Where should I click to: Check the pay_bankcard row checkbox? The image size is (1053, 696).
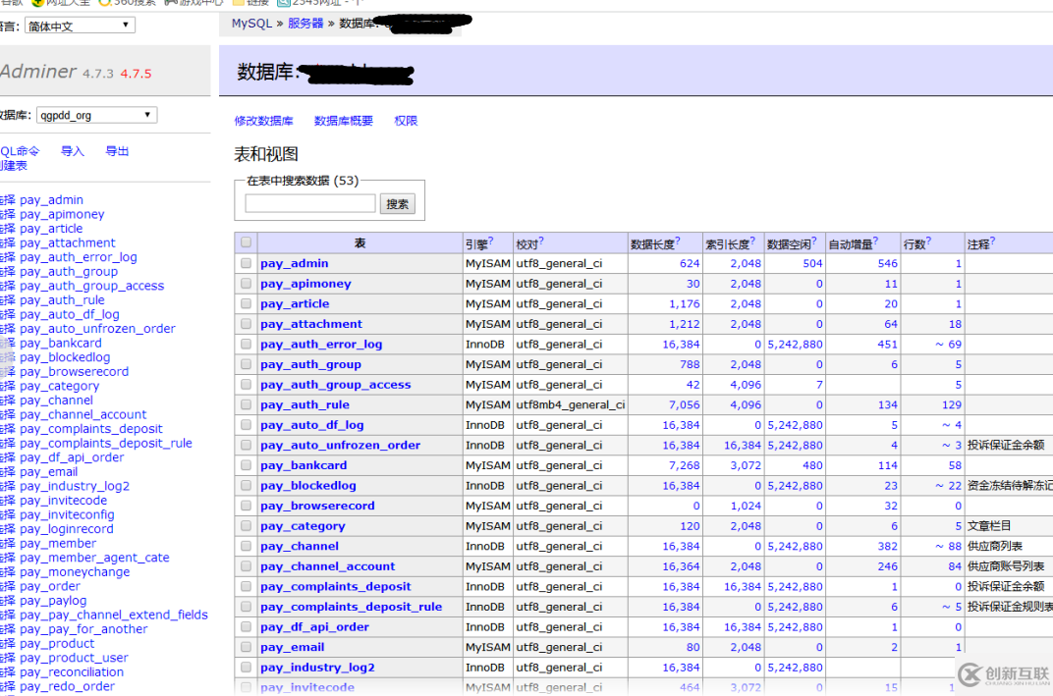point(246,465)
